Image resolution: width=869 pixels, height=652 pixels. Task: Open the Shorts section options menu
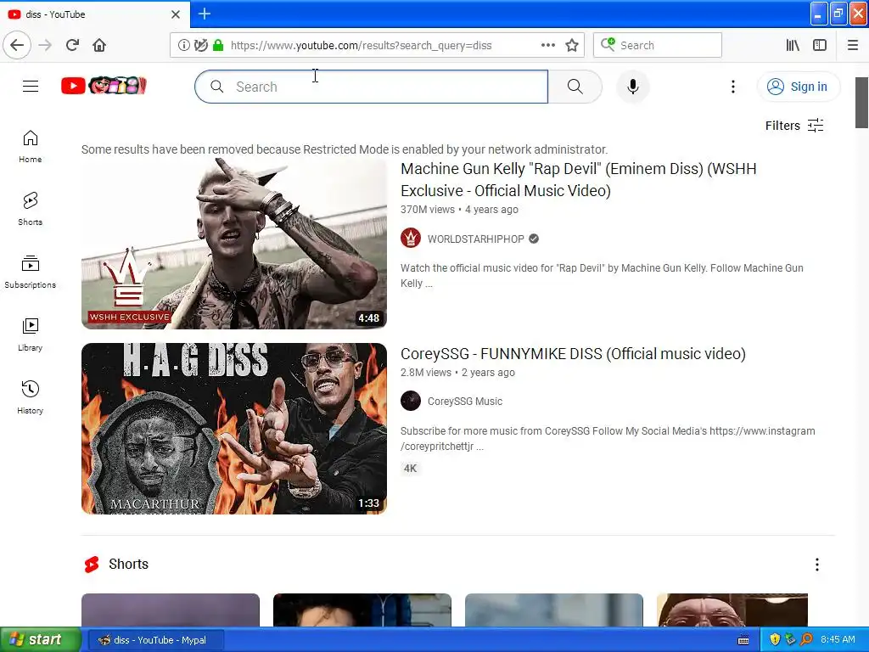click(817, 565)
